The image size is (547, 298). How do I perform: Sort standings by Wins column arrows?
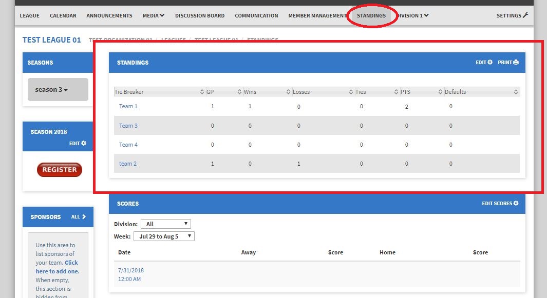click(288, 92)
